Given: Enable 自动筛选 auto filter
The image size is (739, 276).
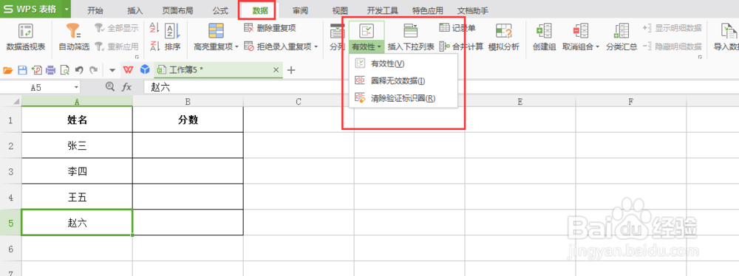Looking at the screenshot, I should (74, 37).
